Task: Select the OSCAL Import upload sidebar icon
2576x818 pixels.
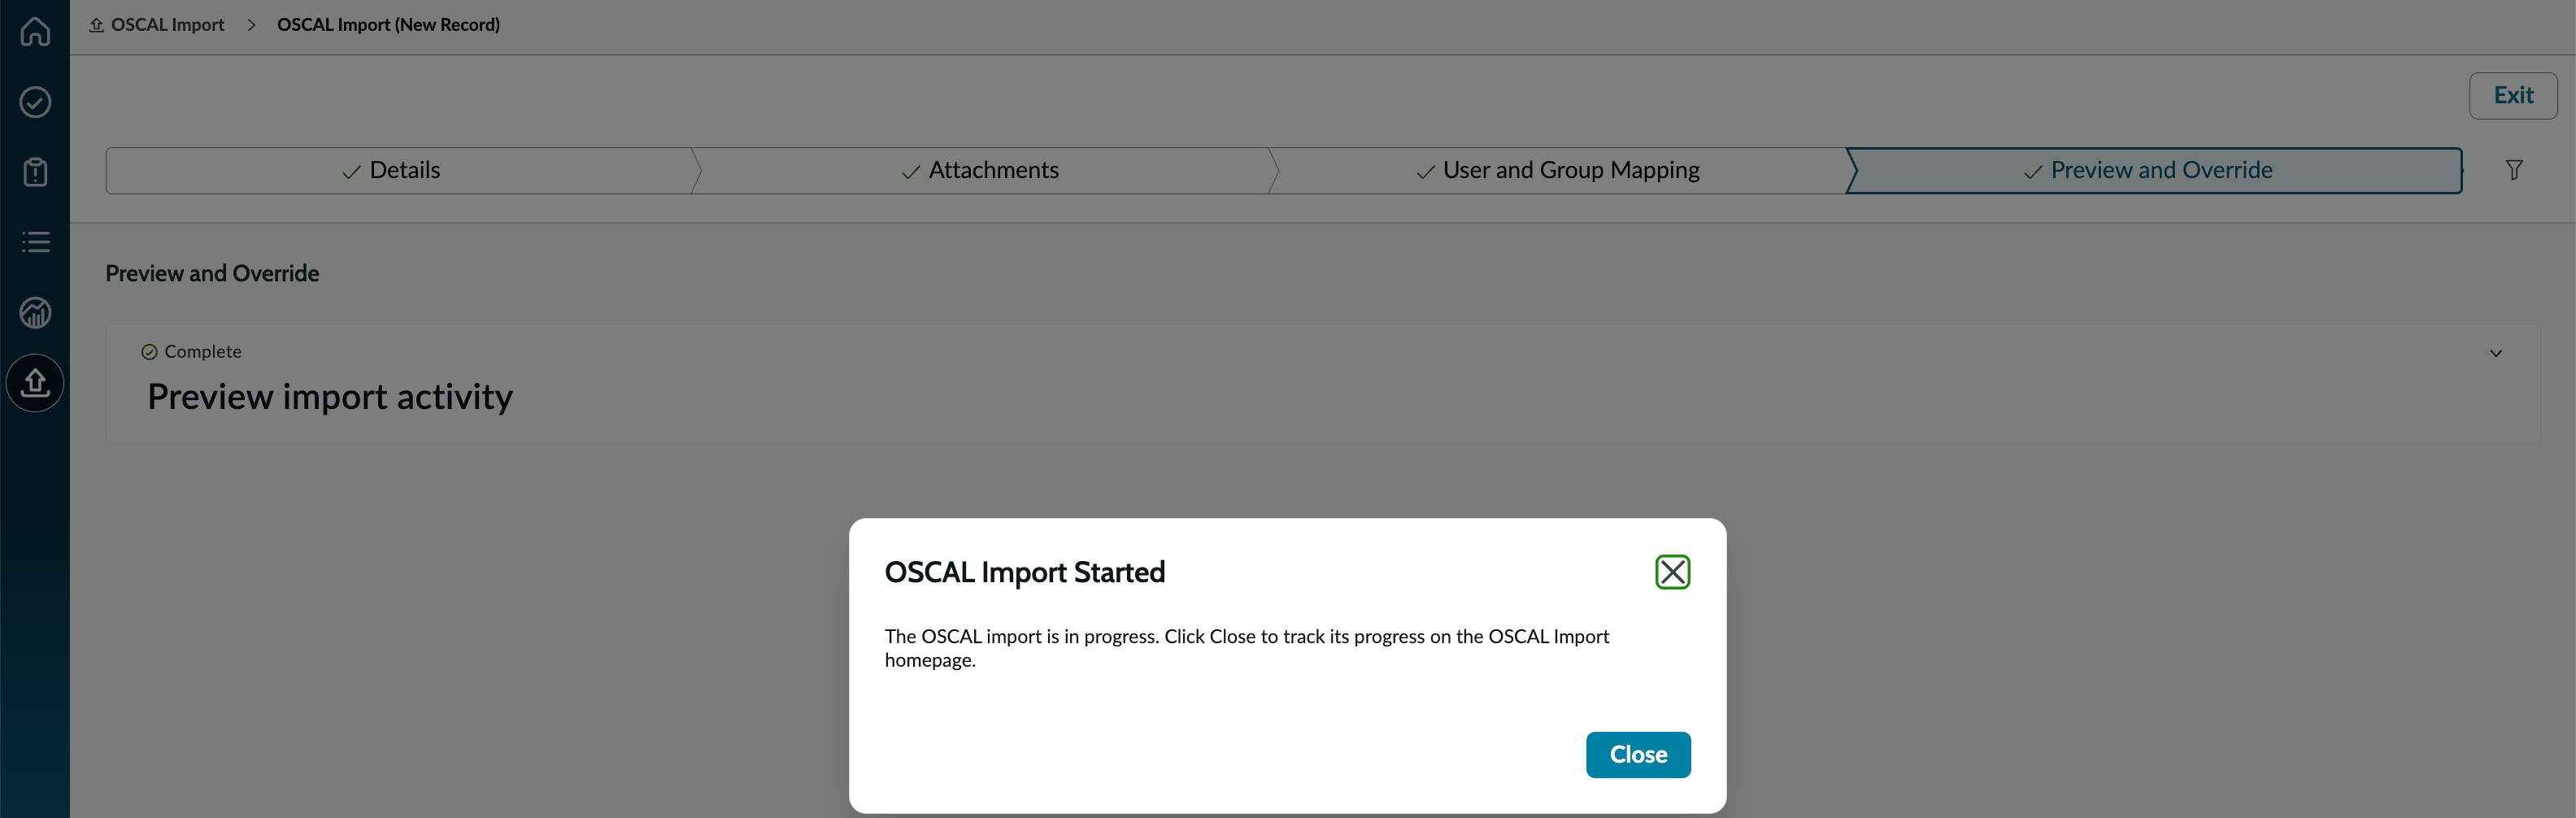Action: point(35,383)
